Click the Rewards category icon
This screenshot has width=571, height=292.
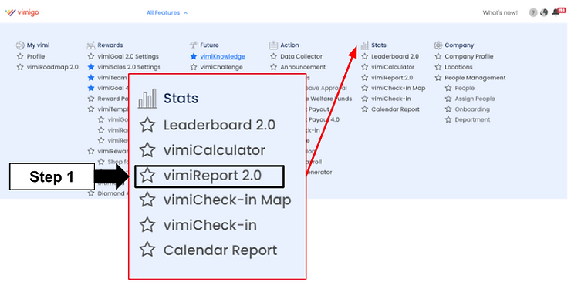[x=91, y=45]
